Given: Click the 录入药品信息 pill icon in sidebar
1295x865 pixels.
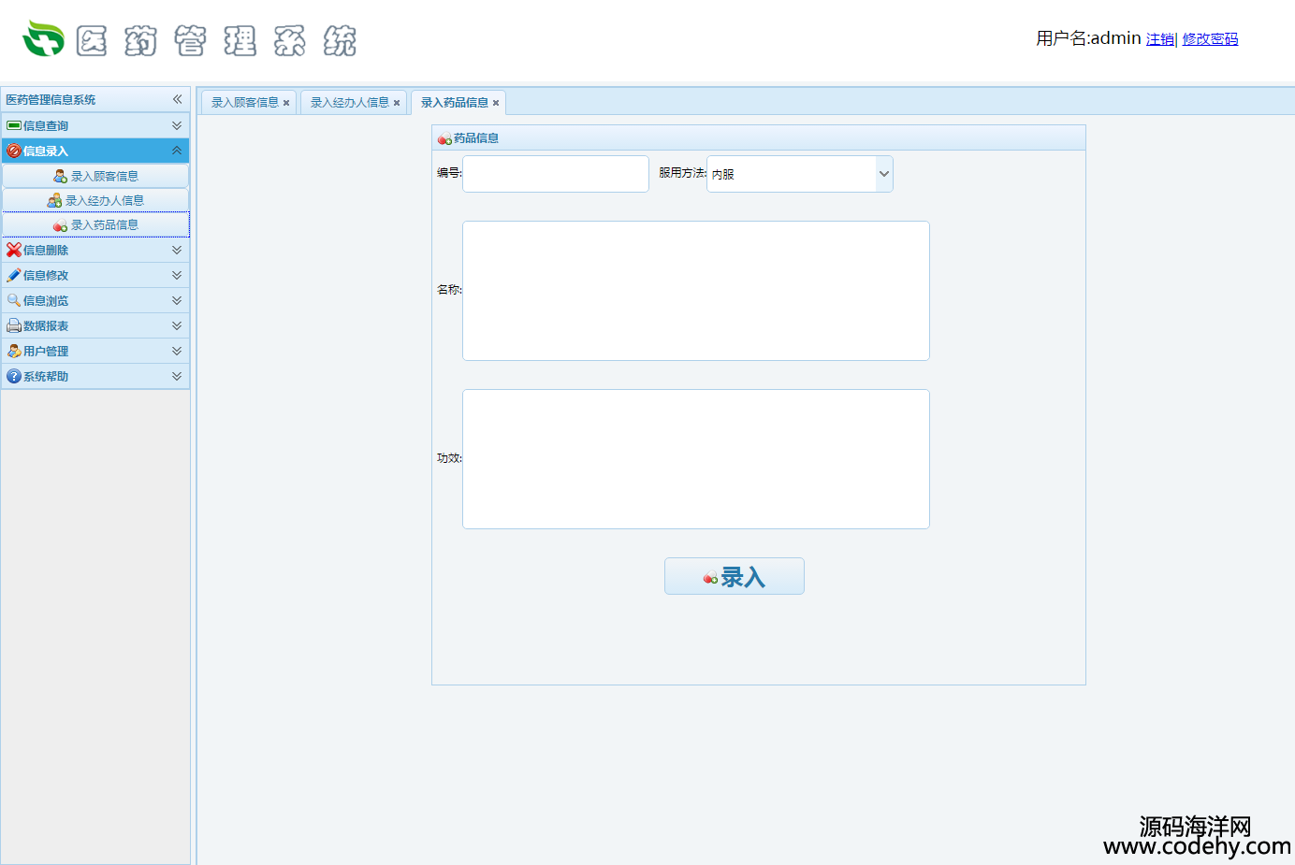Looking at the screenshot, I should pos(61,225).
